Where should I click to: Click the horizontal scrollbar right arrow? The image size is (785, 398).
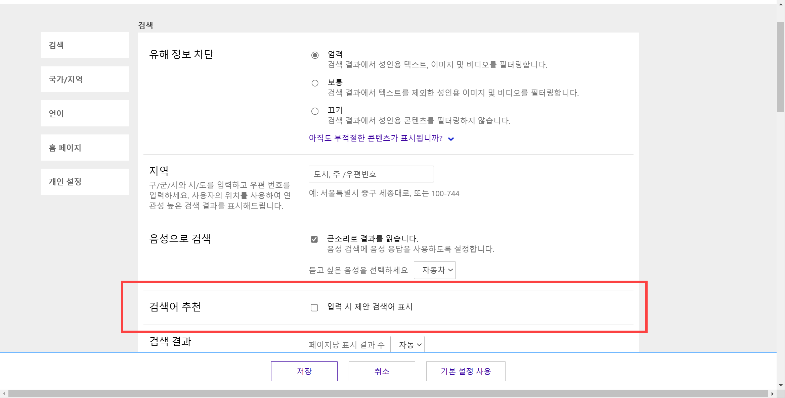tap(772, 394)
